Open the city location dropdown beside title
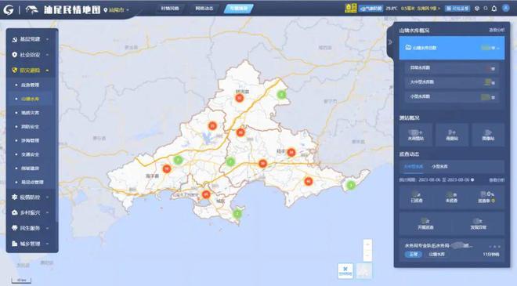517x286 pixels. [x=117, y=10]
